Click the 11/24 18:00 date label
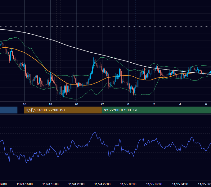 point(51,184)
